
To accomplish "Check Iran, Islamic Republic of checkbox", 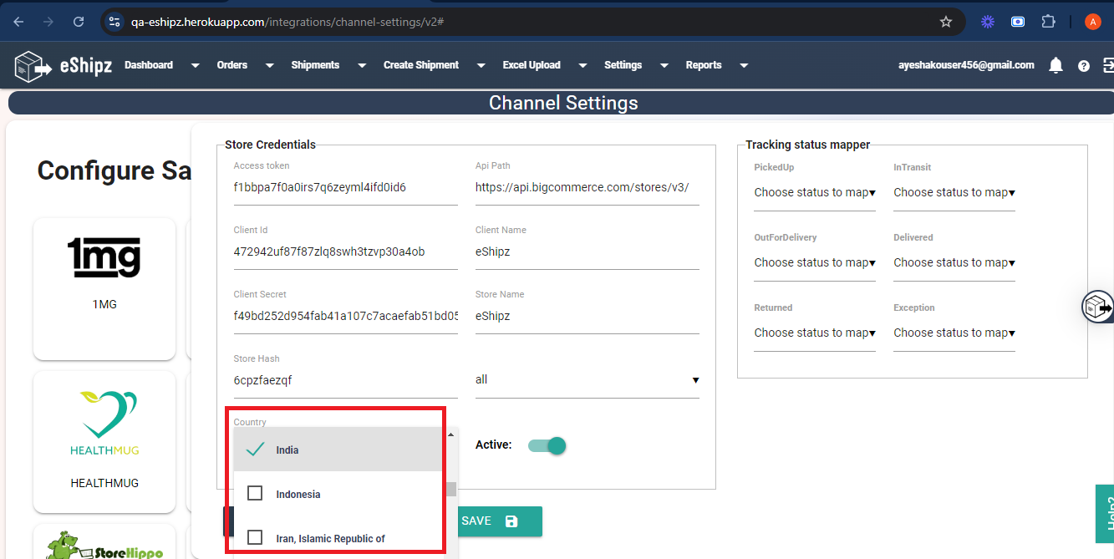I will (255, 538).
